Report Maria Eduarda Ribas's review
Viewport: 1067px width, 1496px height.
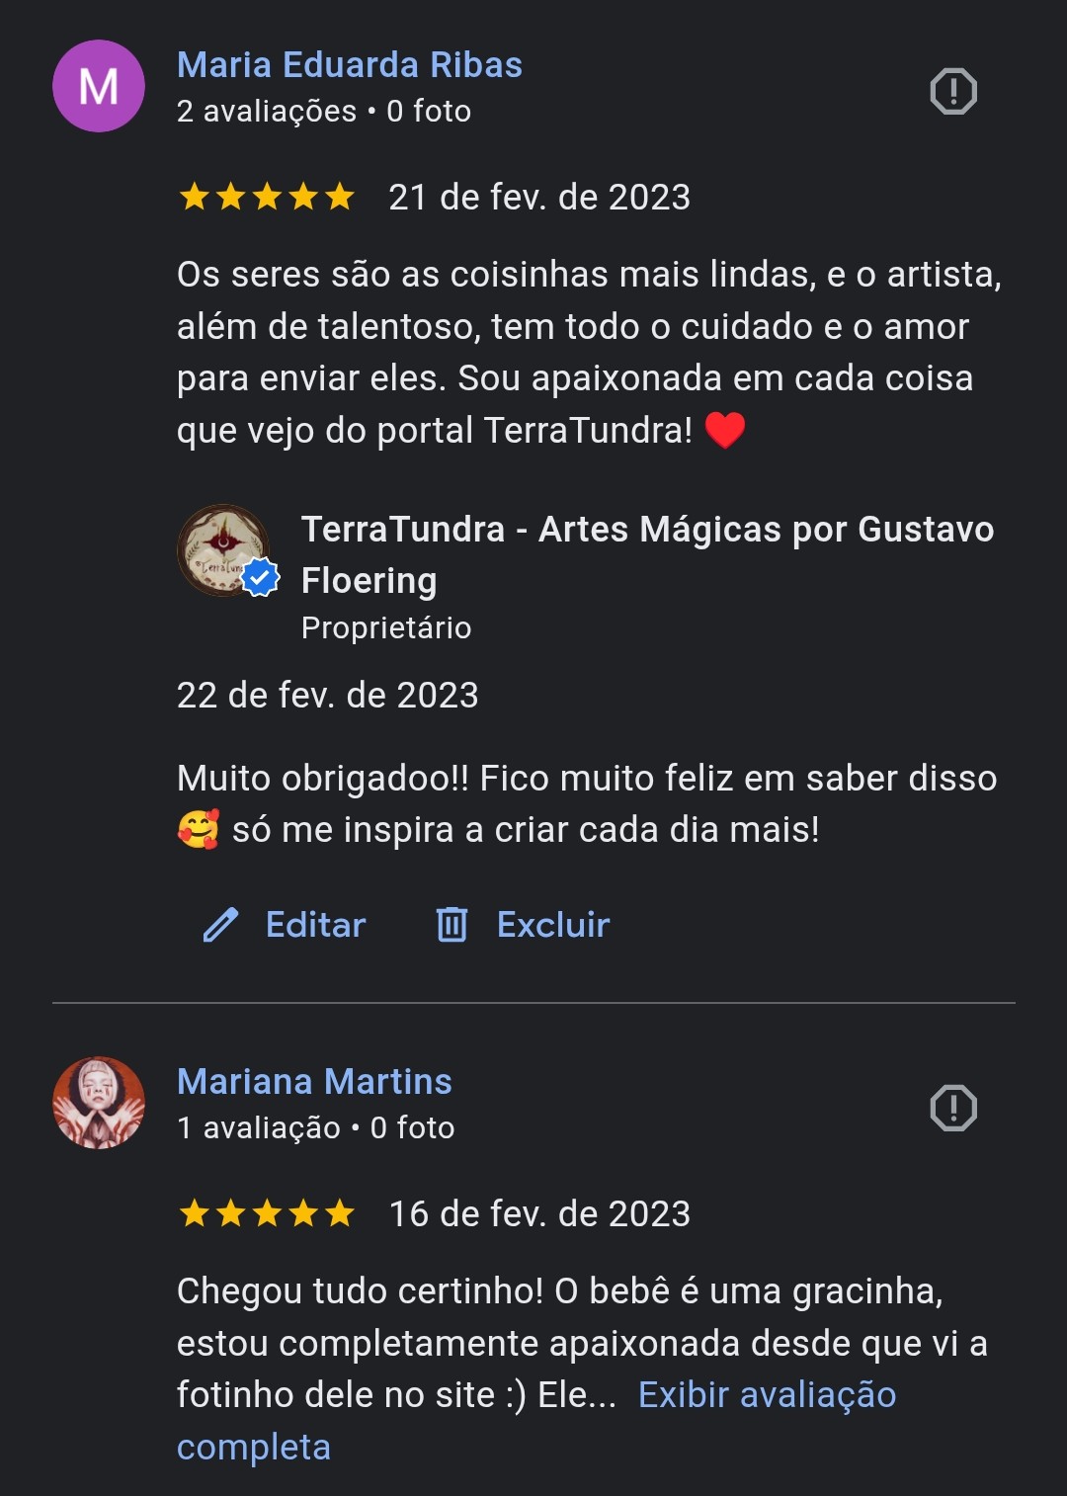click(x=953, y=92)
